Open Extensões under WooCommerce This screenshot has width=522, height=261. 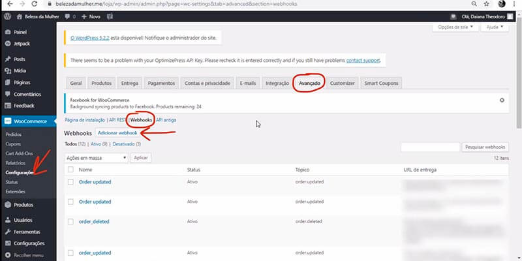(x=15, y=192)
